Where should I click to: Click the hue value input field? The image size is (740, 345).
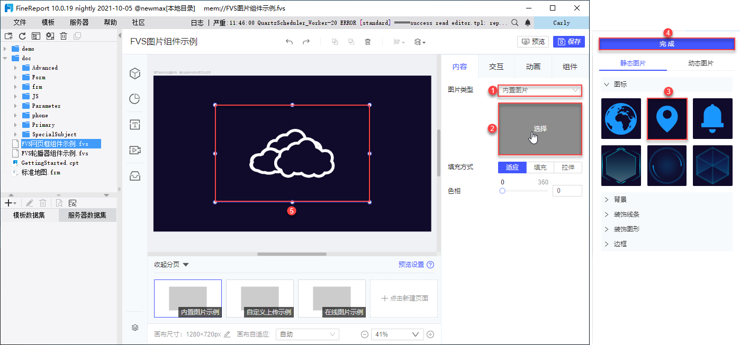pos(567,191)
